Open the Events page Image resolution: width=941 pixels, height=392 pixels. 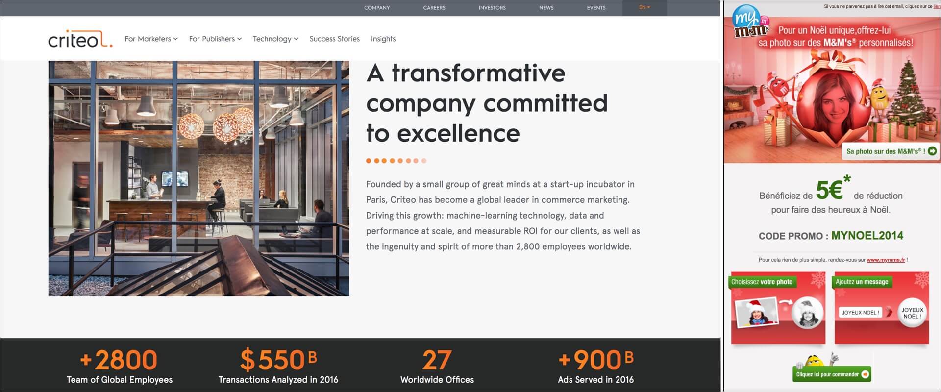click(x=596, y=8)
